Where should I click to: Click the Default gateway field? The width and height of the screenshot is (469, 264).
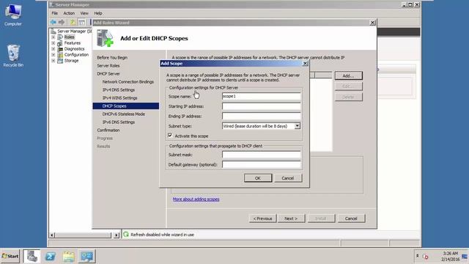pos(261,164)
